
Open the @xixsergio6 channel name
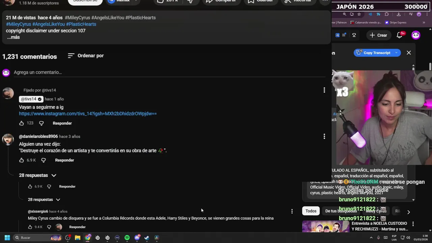(x=38, y=211)
